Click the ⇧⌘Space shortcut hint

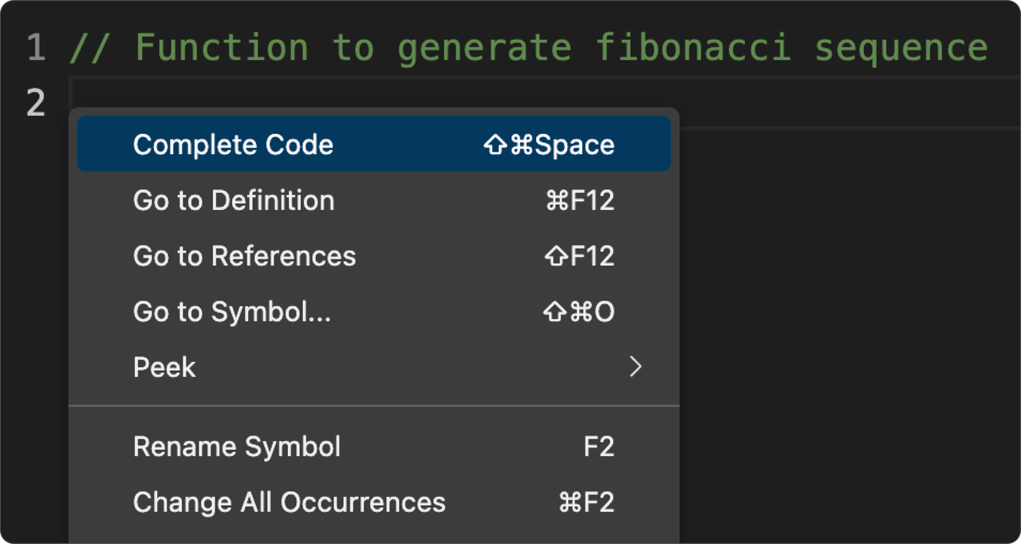pos(549,145)
